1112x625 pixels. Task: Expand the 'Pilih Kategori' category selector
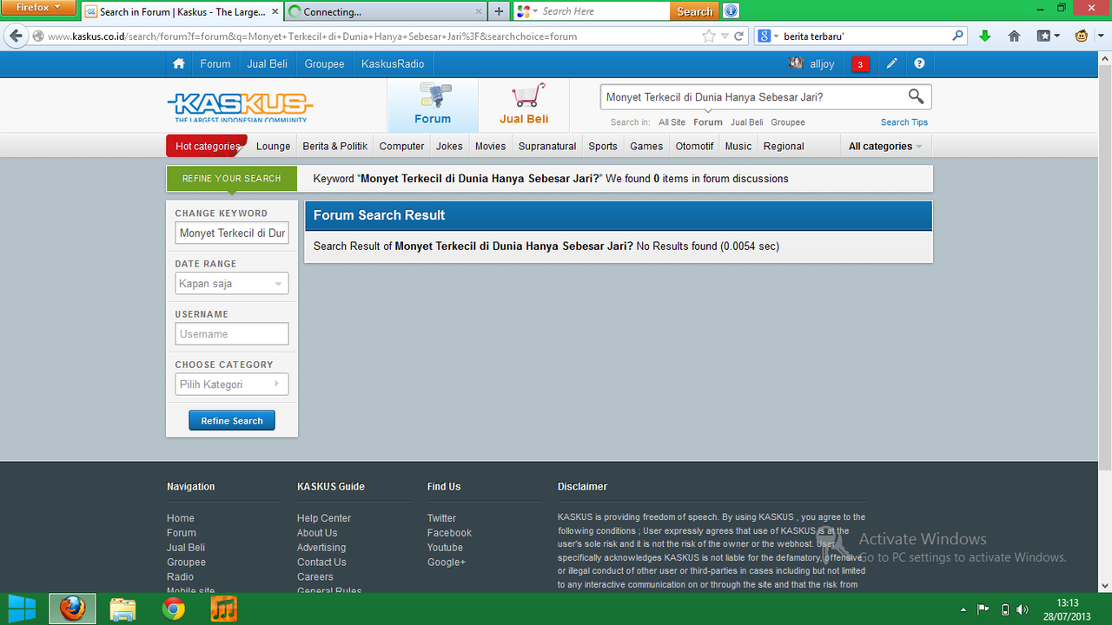(x=232, y=385)
